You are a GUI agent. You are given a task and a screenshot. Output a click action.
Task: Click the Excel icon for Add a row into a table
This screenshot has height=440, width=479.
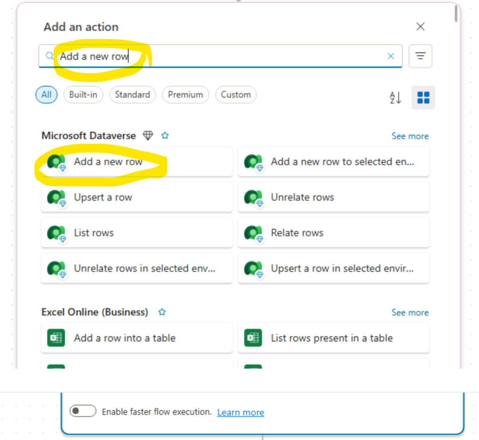56,338
